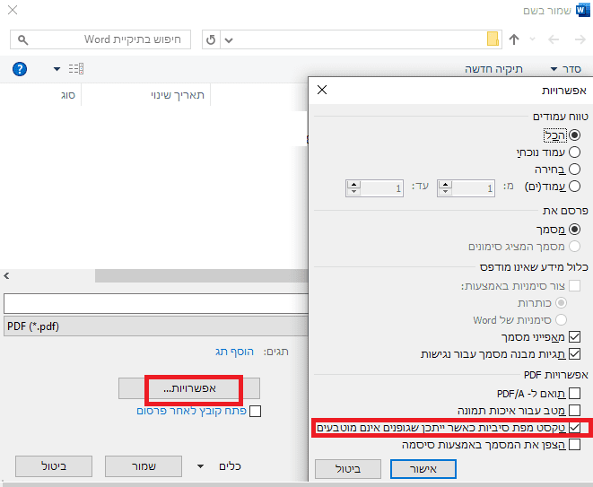Confirm options with אישור button

(423, 469)
